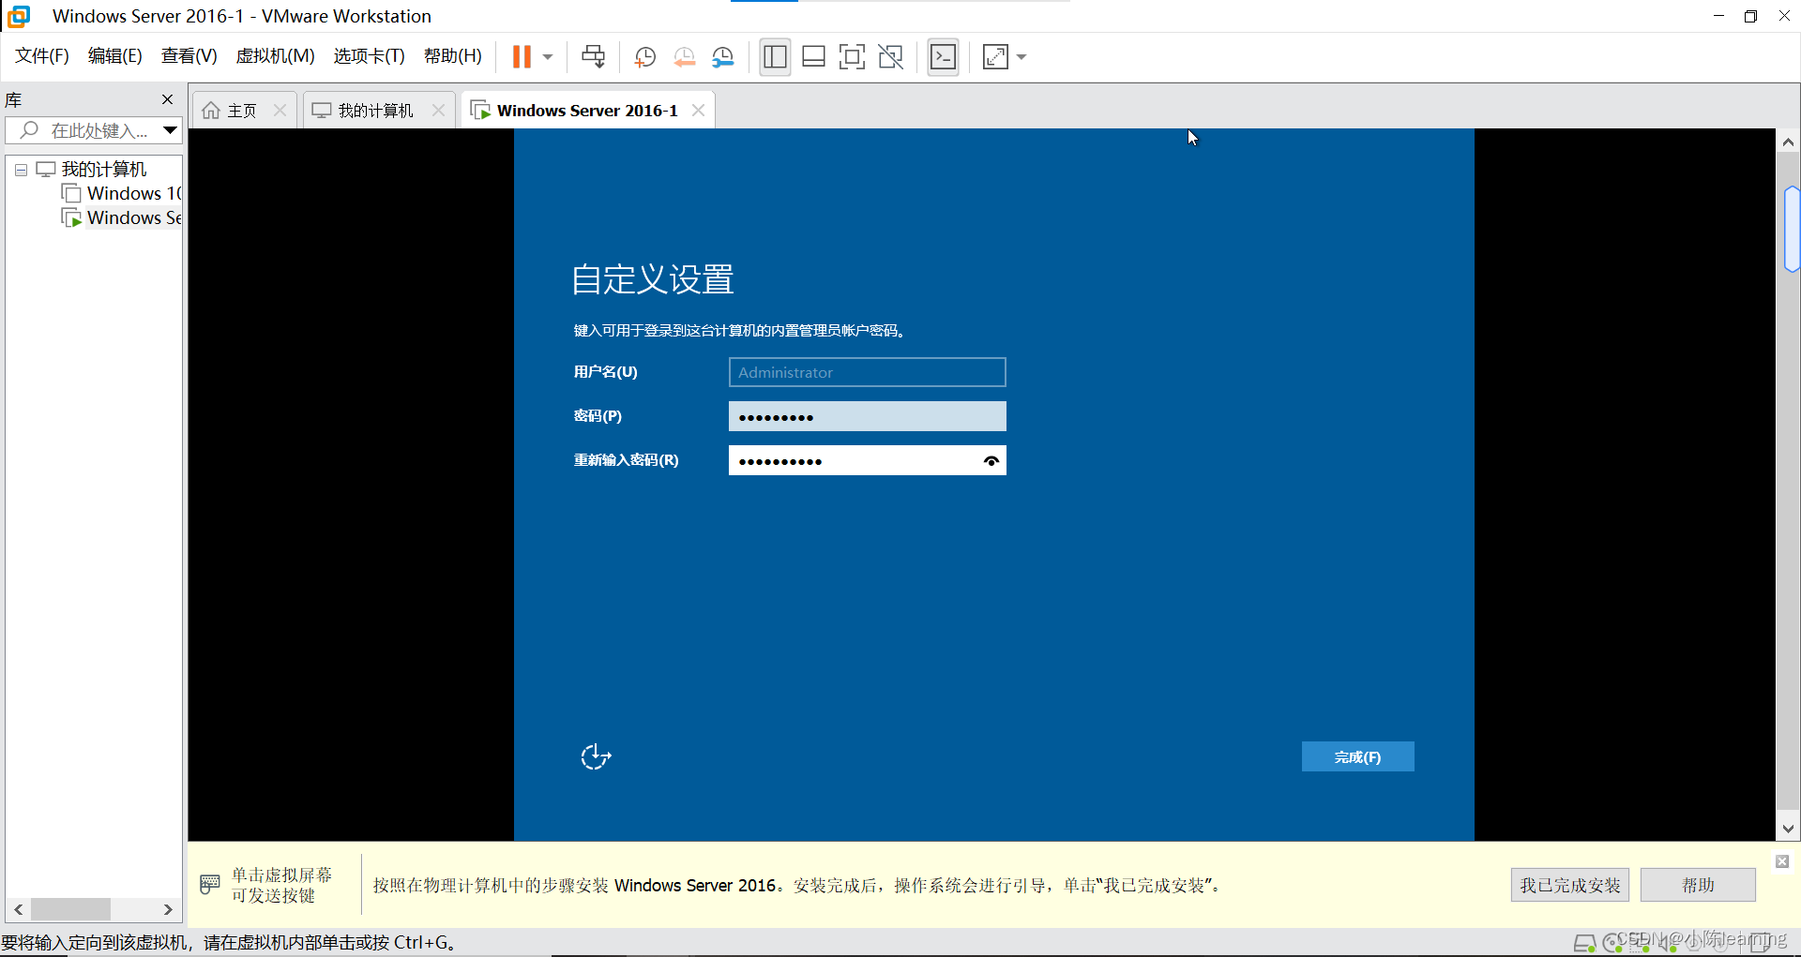Open the power options dropdown arrow

(548, 57)
